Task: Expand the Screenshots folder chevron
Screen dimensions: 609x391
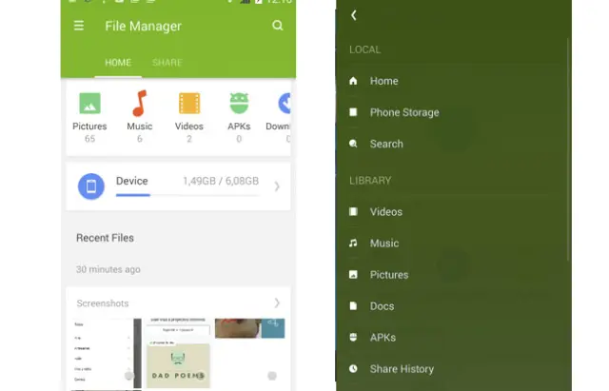Action: click(x=277, y=303)
